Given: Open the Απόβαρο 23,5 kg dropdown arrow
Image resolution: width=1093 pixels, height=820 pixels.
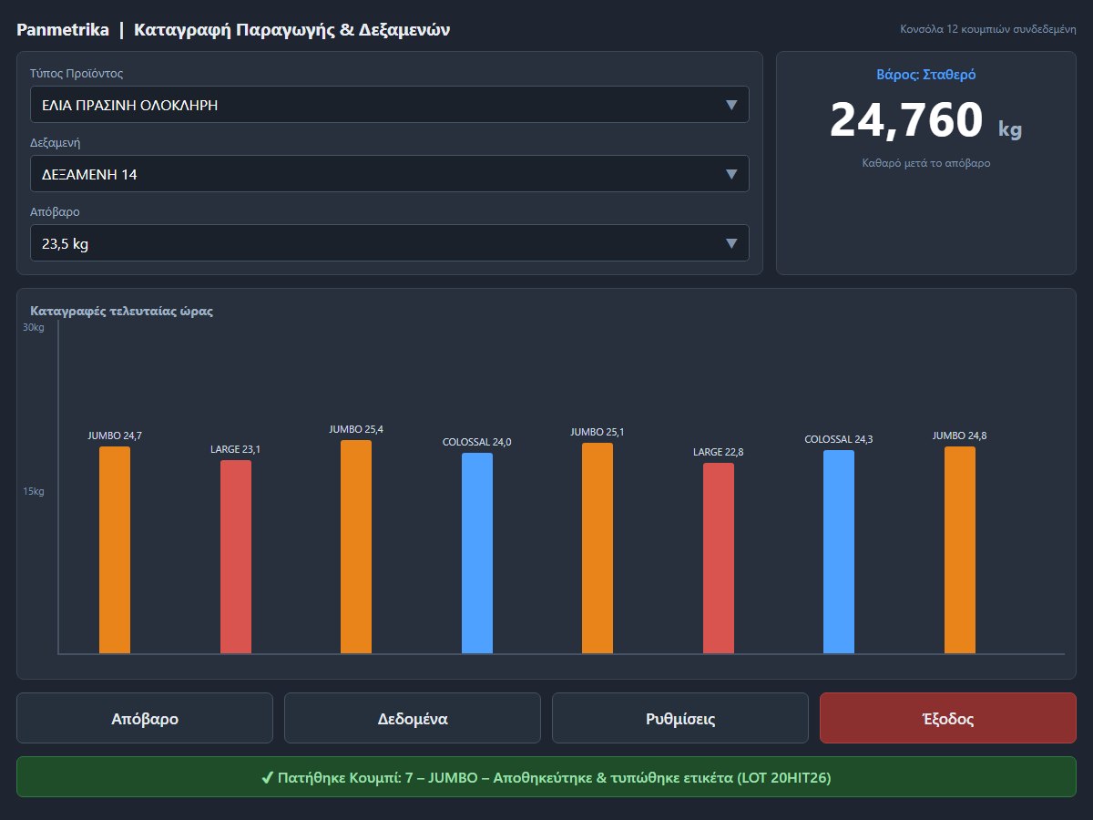Looking at the screenshot, I should (730, 243).
